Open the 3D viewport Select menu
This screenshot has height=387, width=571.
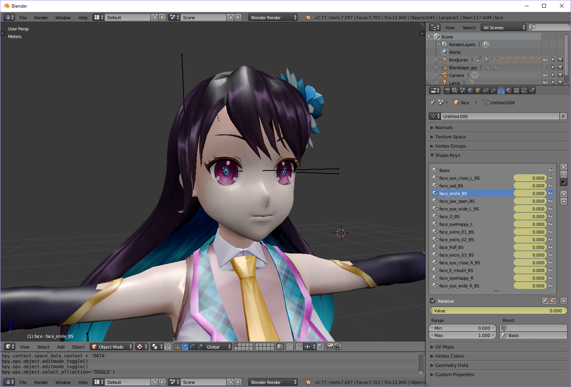[43, 347]
